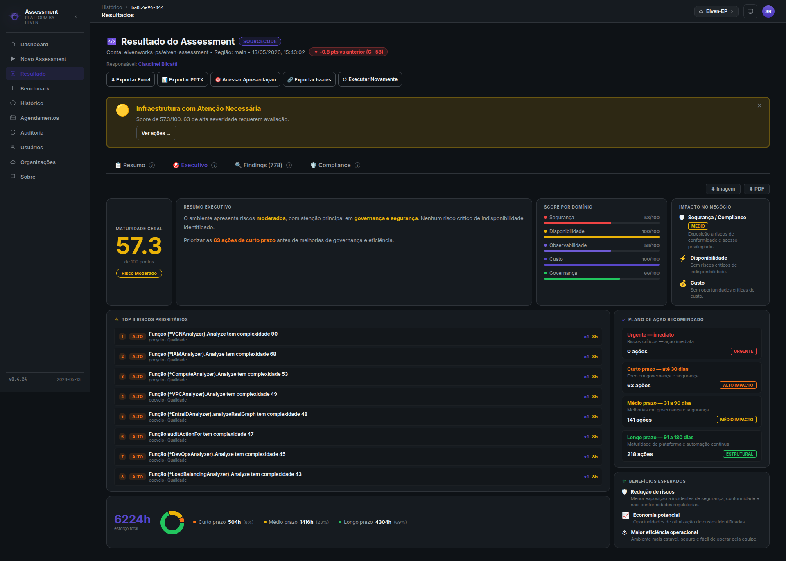The image size is (786, 561).
Task: Open the Claudinei Bilcatti responsible link
Action: 158,64
